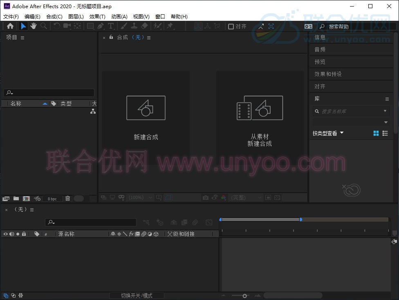
Task: Click the timeline layer search field
Action: click(91, 222)
